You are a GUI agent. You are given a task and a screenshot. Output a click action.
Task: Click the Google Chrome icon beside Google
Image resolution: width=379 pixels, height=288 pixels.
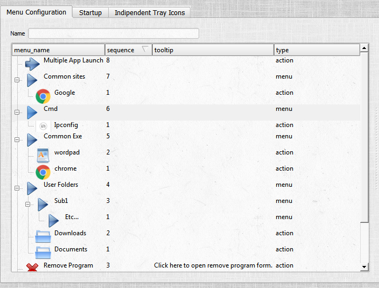43,96
